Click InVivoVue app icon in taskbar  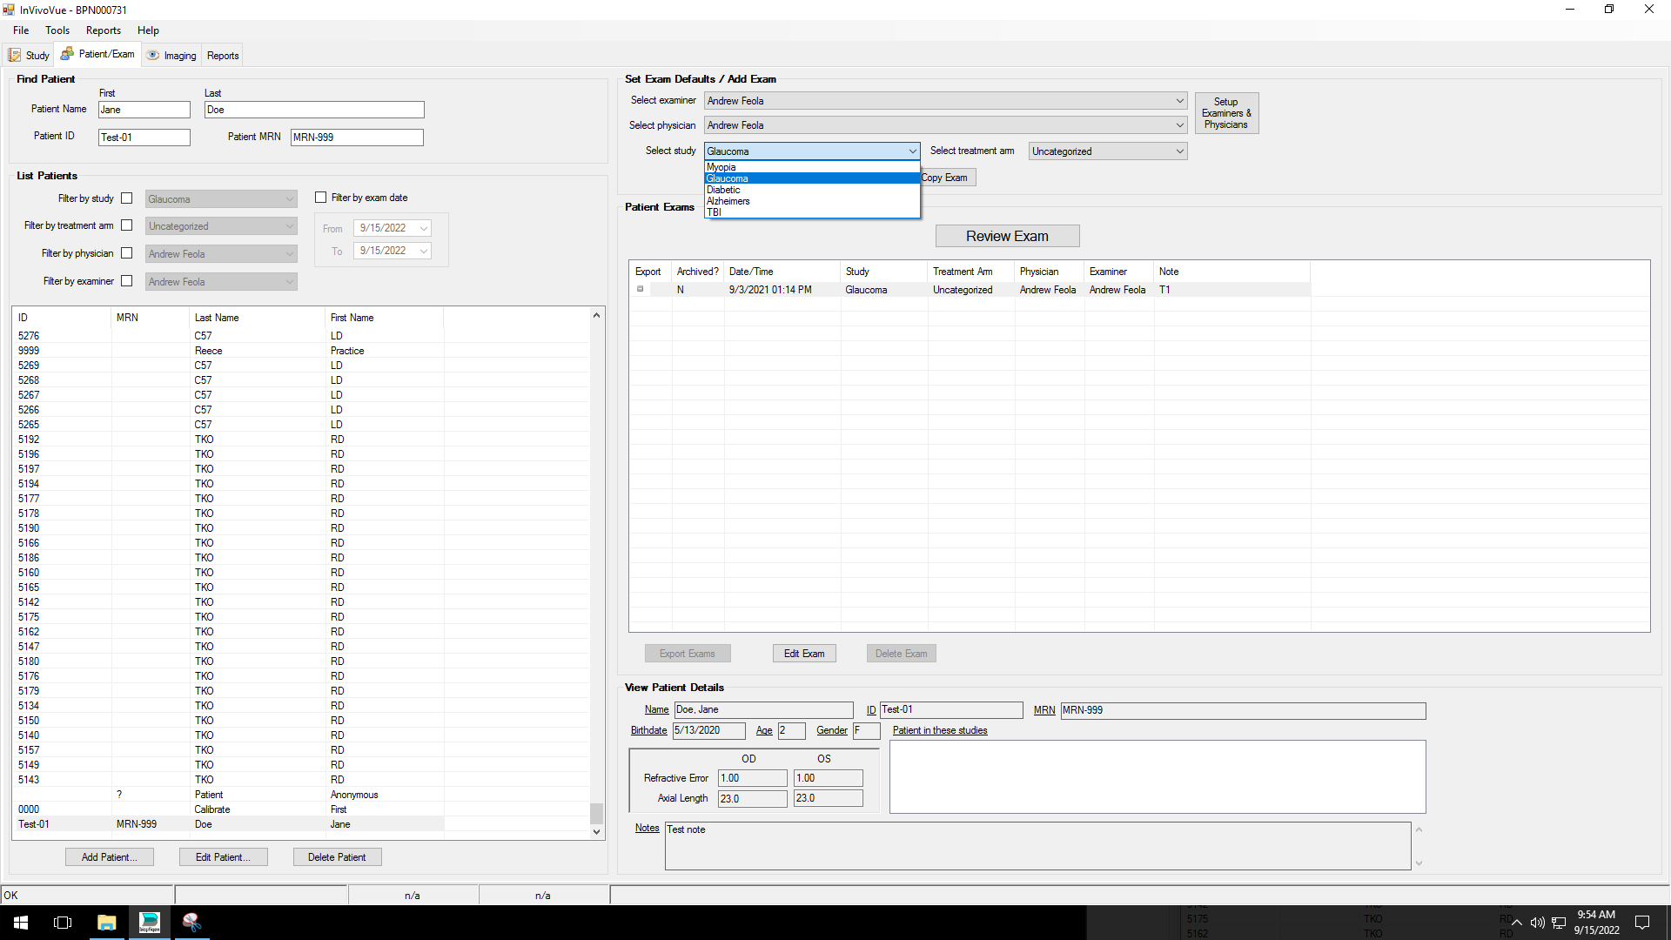(x=150, y=923)
